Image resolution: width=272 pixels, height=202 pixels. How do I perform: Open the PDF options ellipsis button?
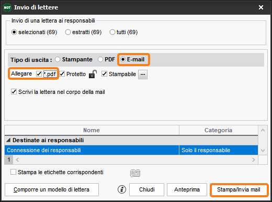point(143,75)
